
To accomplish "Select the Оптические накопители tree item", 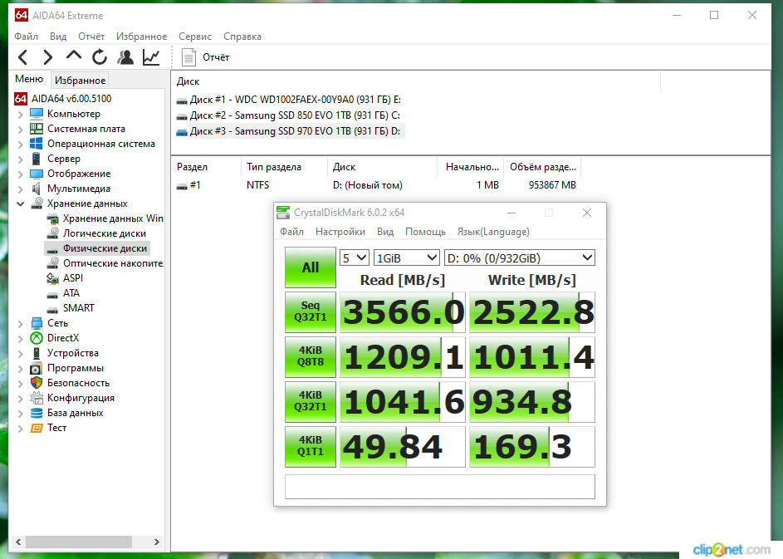I will (x=105, y=263).
